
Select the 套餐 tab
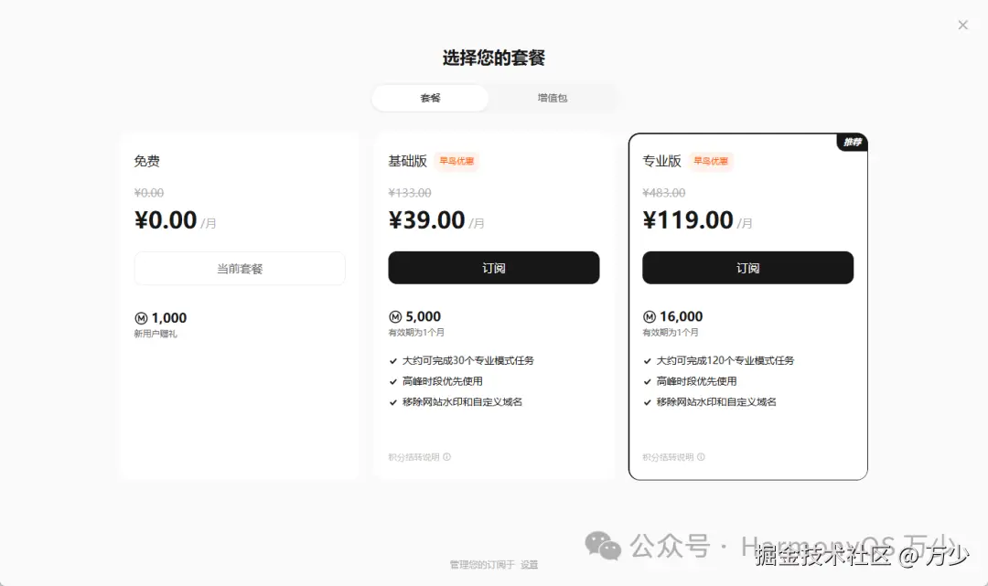pos(430,98)
